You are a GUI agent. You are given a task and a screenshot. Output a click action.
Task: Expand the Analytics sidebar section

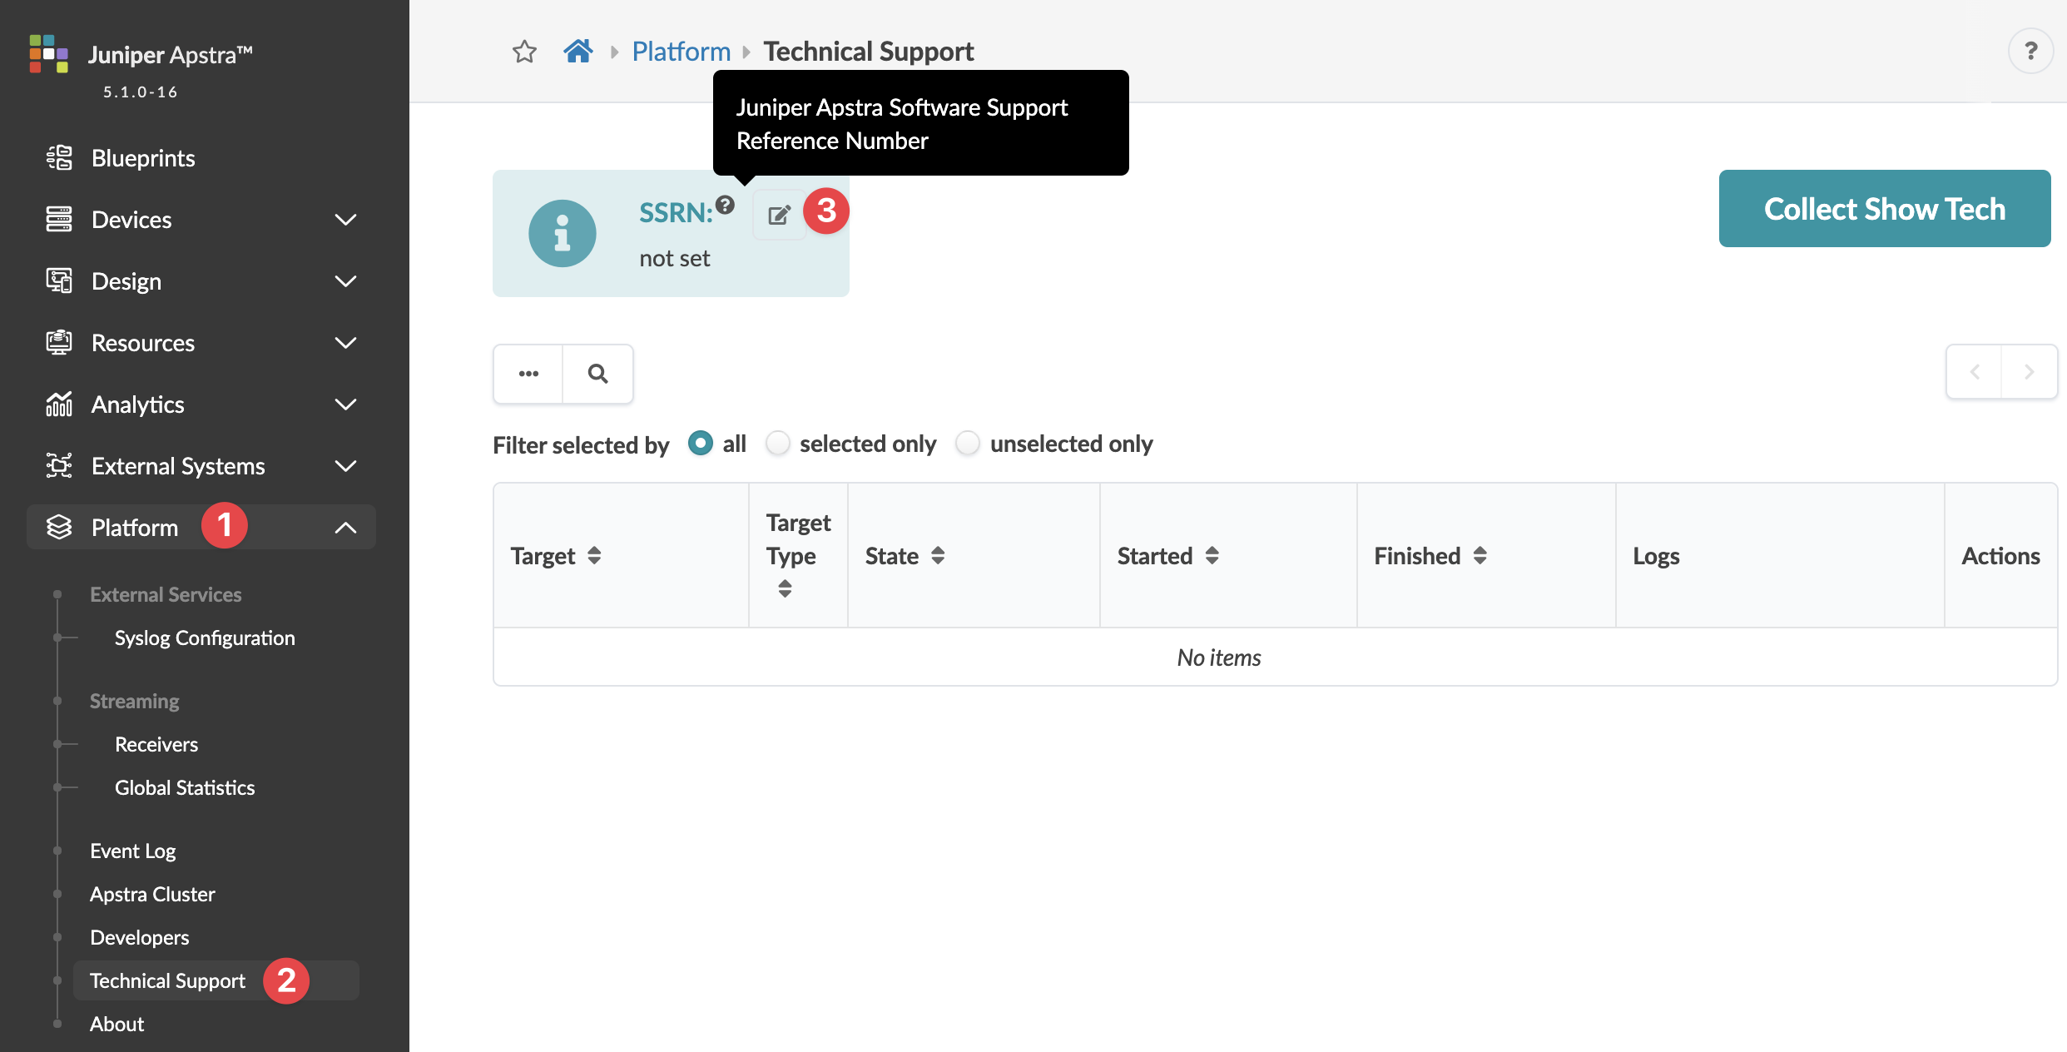click(345, 404)
